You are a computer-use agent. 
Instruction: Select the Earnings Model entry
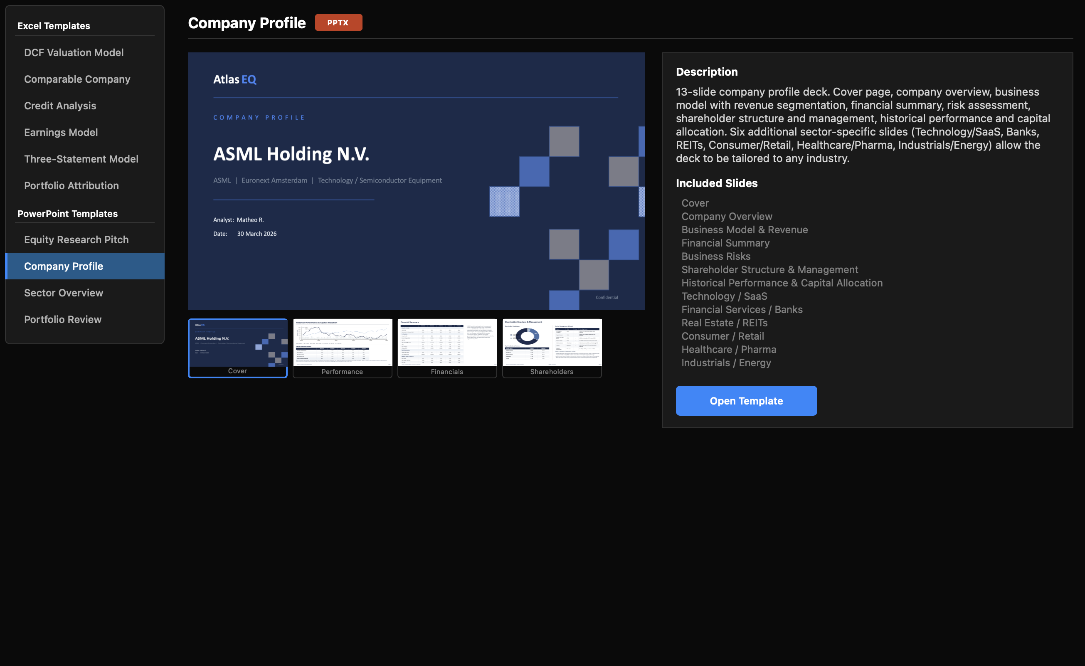click(x=84, y=132)
